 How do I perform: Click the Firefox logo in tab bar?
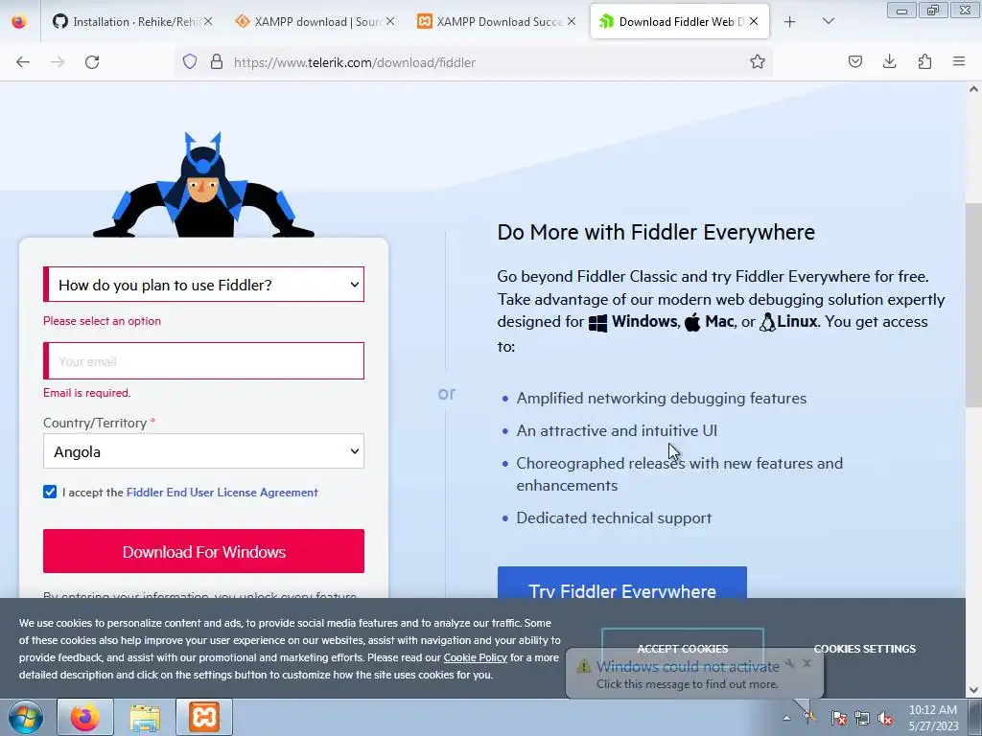click(19, 22)
